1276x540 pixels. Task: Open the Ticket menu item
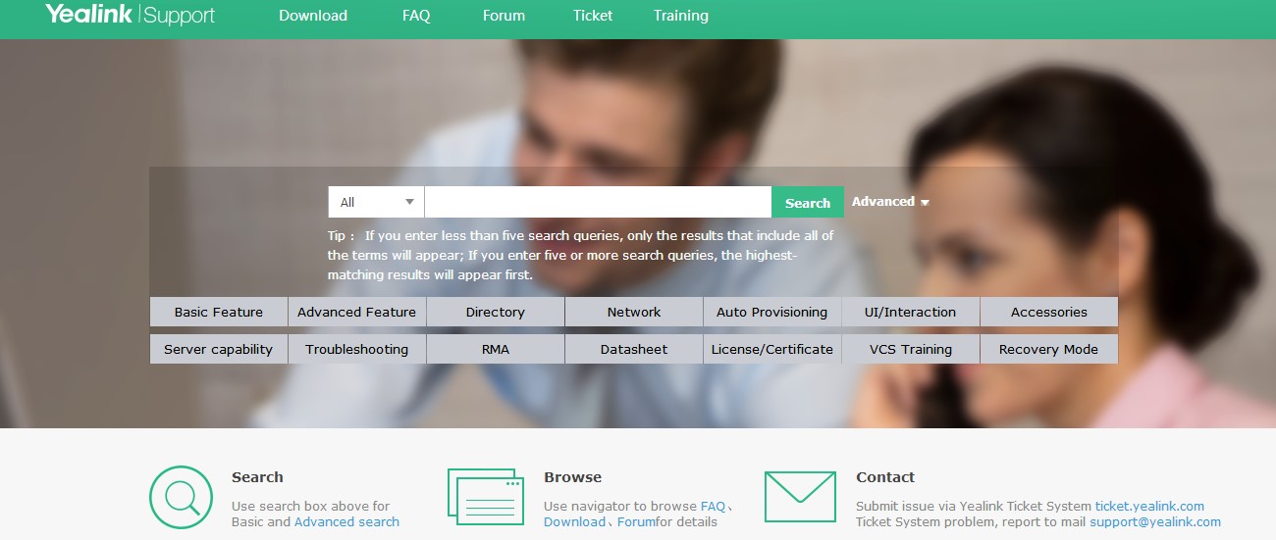coord(593,16)
